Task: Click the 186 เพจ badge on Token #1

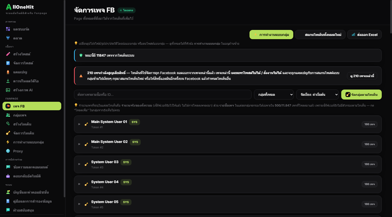Action: pos(369,124)
